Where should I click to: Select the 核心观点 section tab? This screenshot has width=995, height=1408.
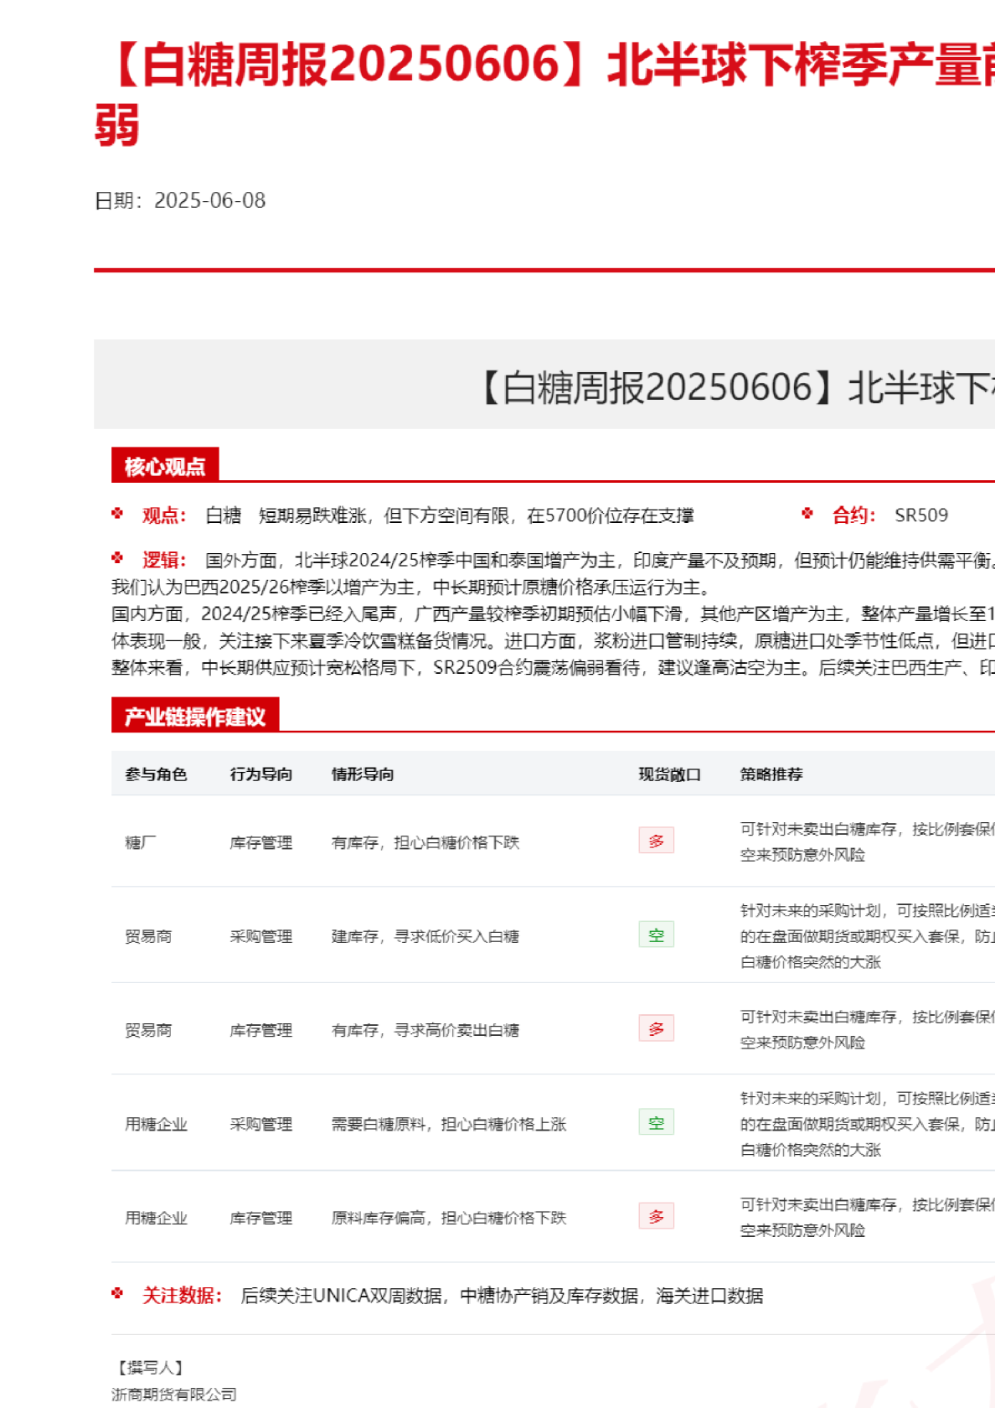click(165, 466)
